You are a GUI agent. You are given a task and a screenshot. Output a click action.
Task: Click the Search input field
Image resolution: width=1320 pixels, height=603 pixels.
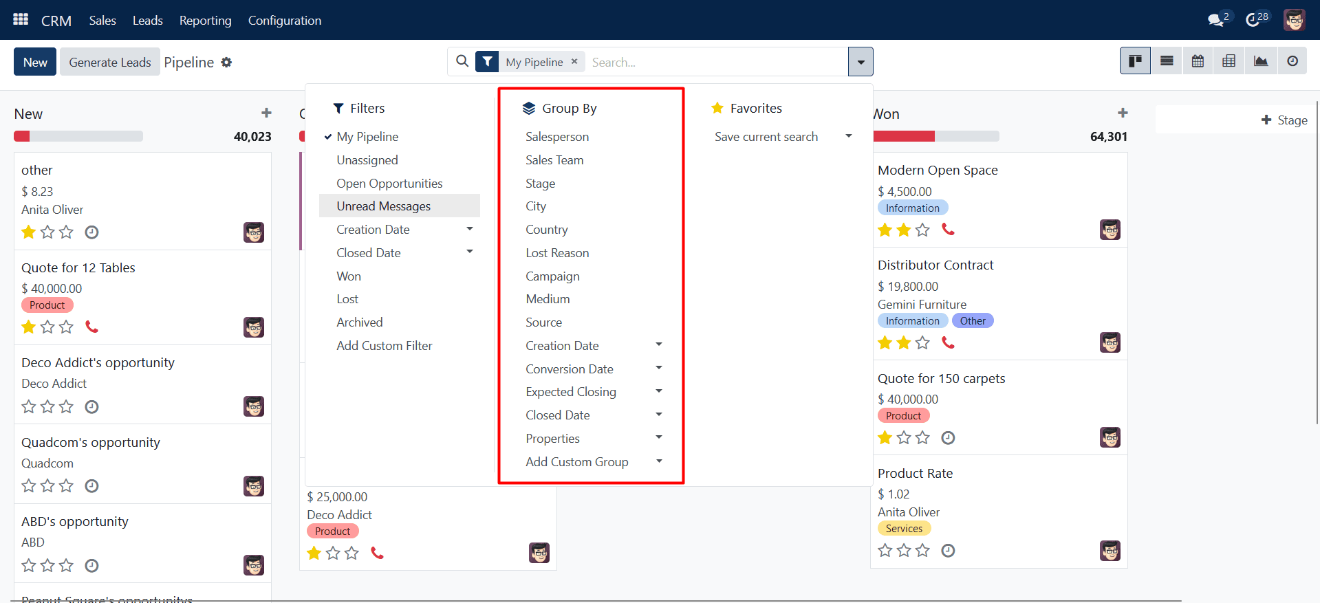pos(717,62)
